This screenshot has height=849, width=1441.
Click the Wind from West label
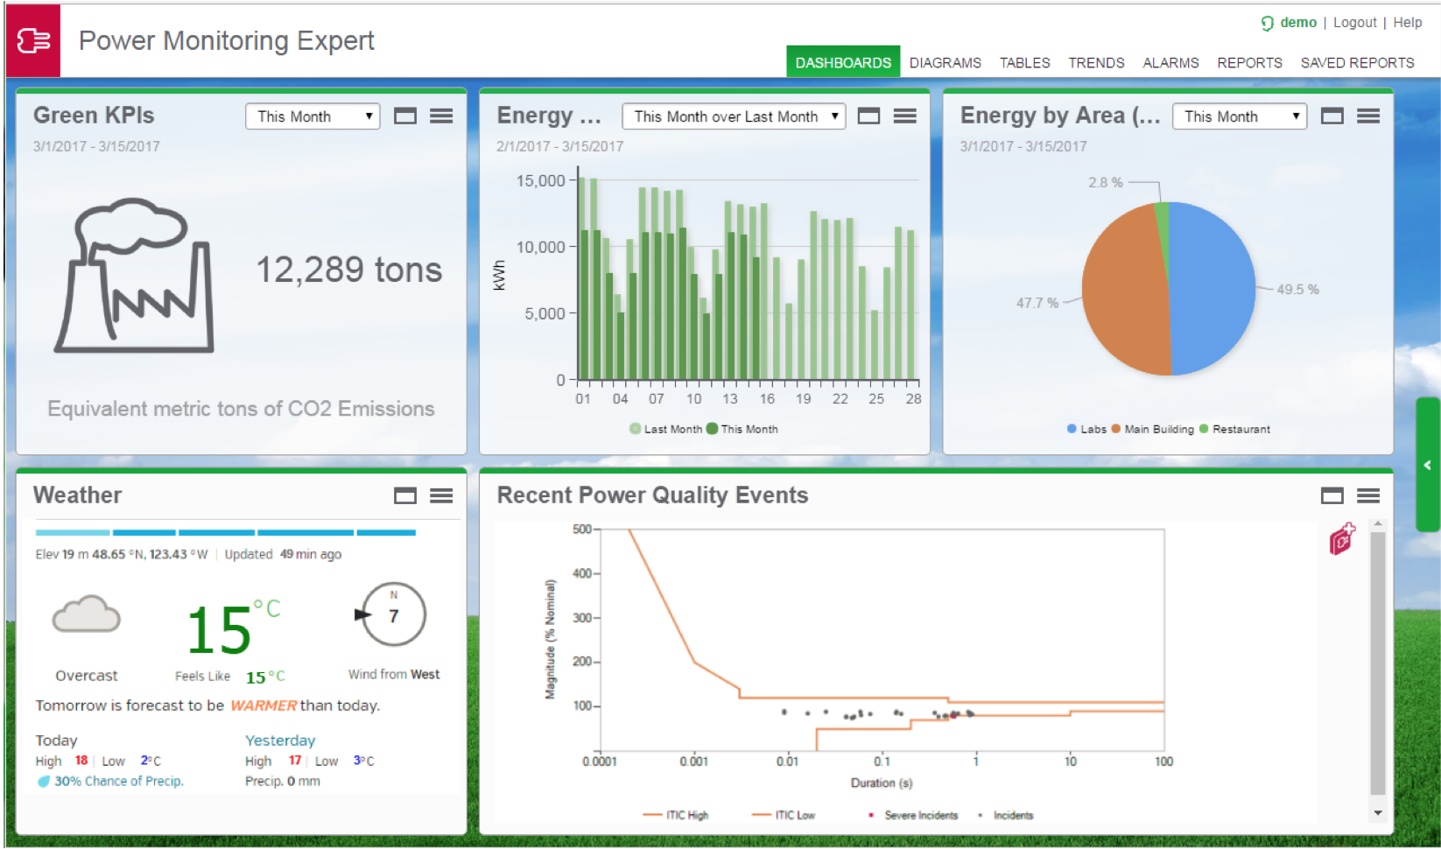394,674
